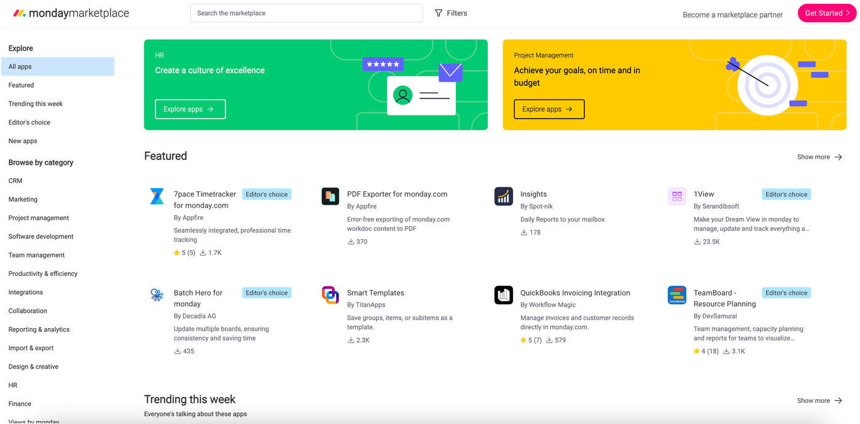Click Explore apps on HR banner
This screenshot has height=424, width=860.
[190, 109]
